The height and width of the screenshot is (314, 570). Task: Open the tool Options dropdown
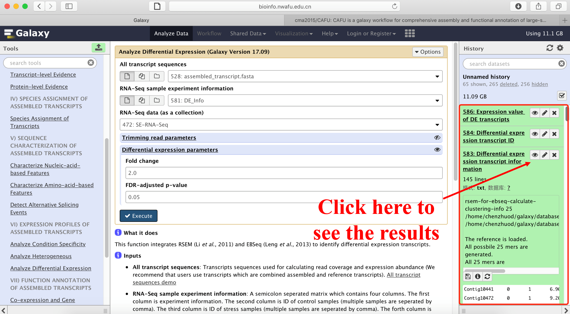pyautogui.click(x=428, y=52)
